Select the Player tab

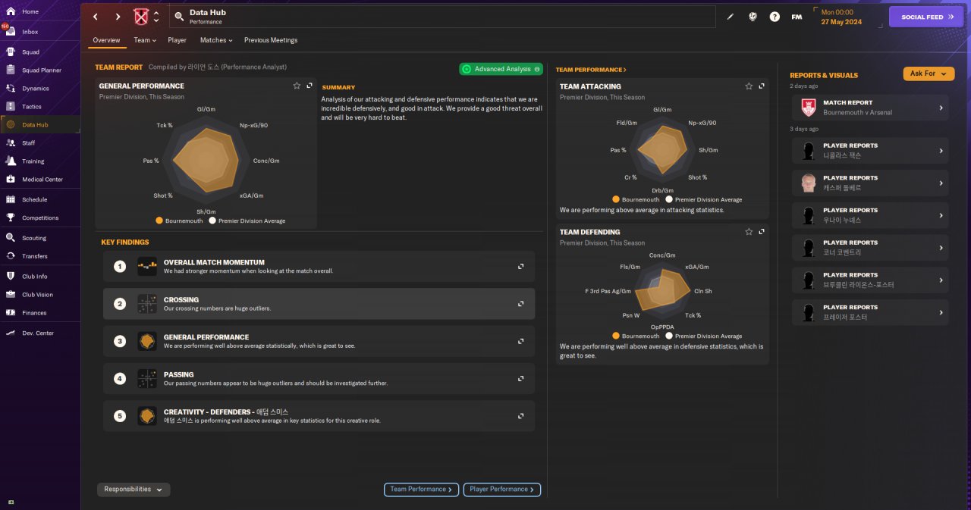pyautogui.click(x=177, y=40)
